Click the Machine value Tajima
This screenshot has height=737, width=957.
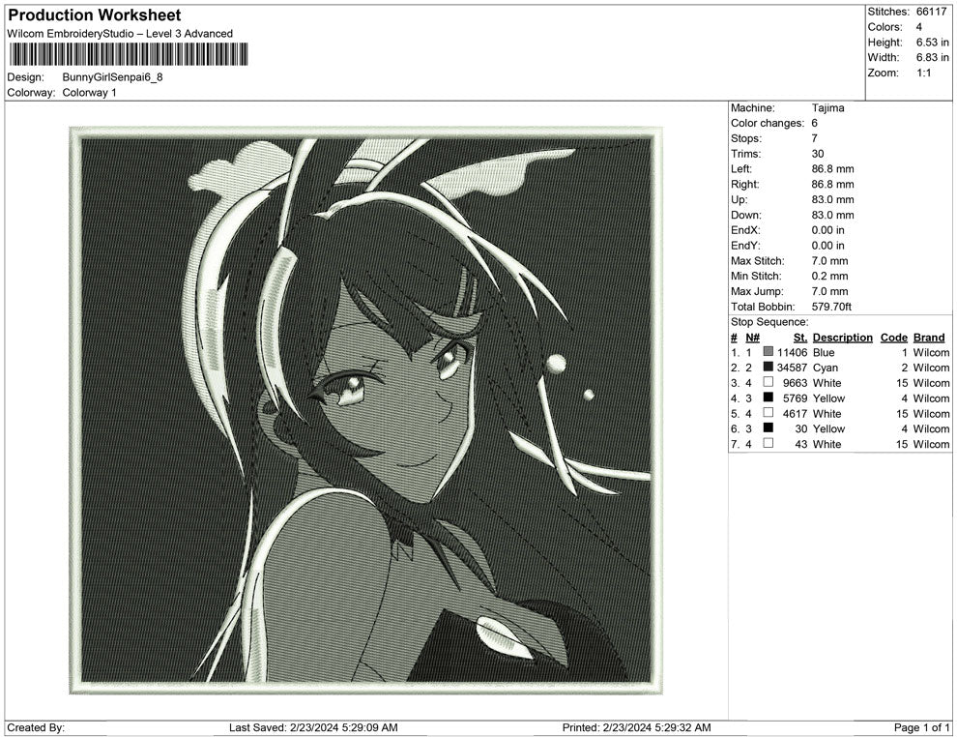(x=828, y=108)
